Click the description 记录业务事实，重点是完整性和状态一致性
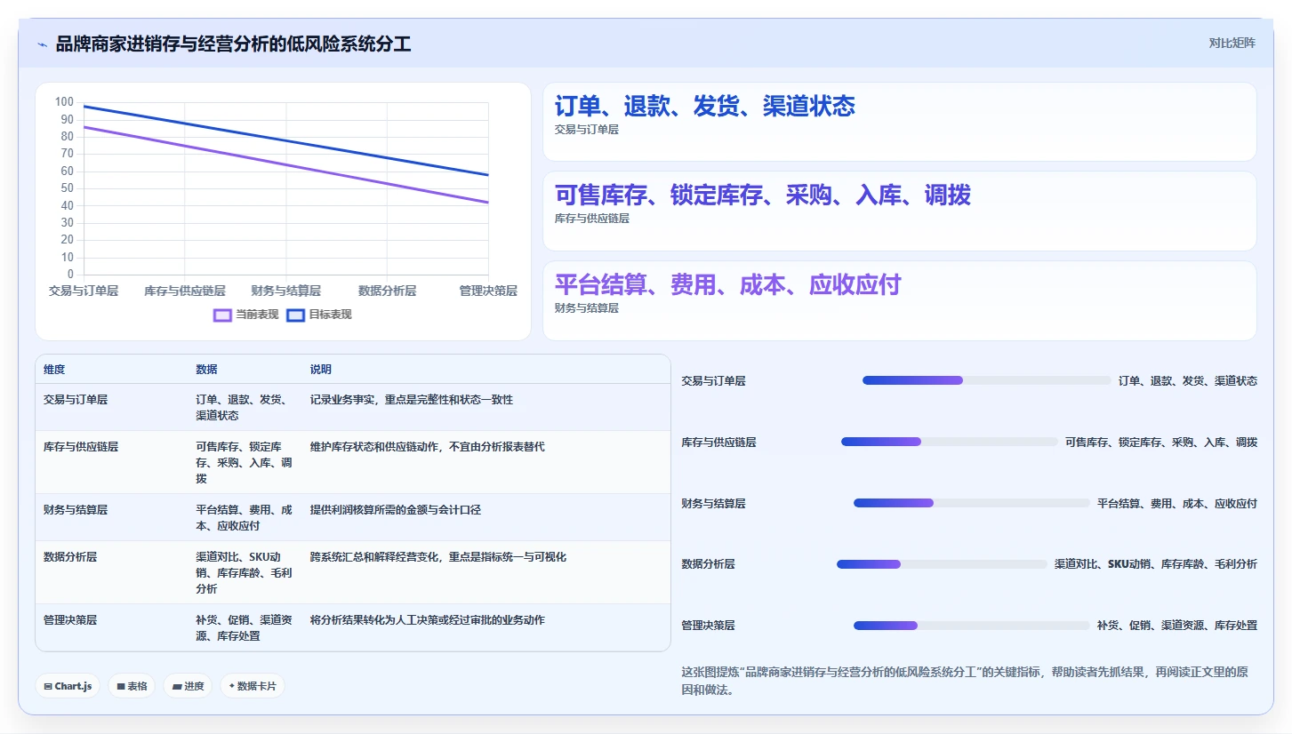The image size is (1292, 734). (412, 400)
